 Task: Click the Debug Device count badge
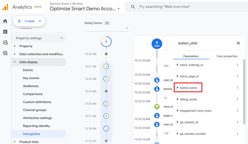(x=107, y=23)
